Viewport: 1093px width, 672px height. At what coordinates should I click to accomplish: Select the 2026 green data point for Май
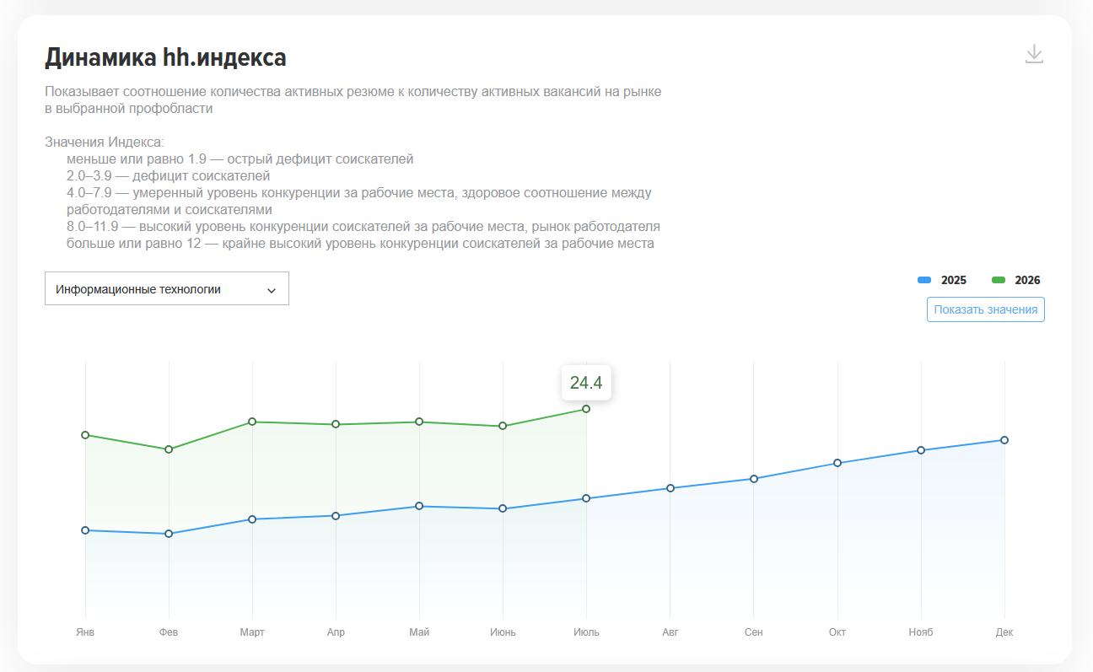pos(419,422)
